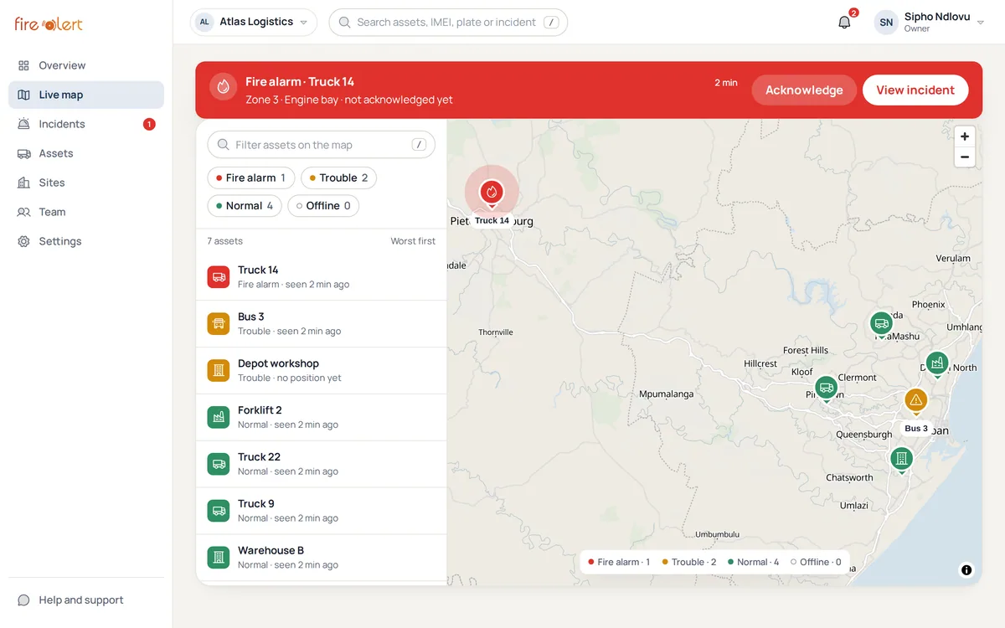Click the Forklift 2 factory icon
Viewport: 1005px width, 628px height.
pyautogui.click(x=219, y=417)
